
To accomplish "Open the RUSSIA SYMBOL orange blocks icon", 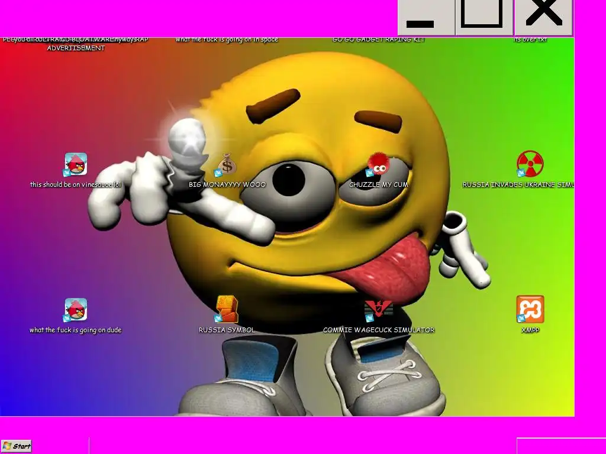I will [x=227, y=309].
